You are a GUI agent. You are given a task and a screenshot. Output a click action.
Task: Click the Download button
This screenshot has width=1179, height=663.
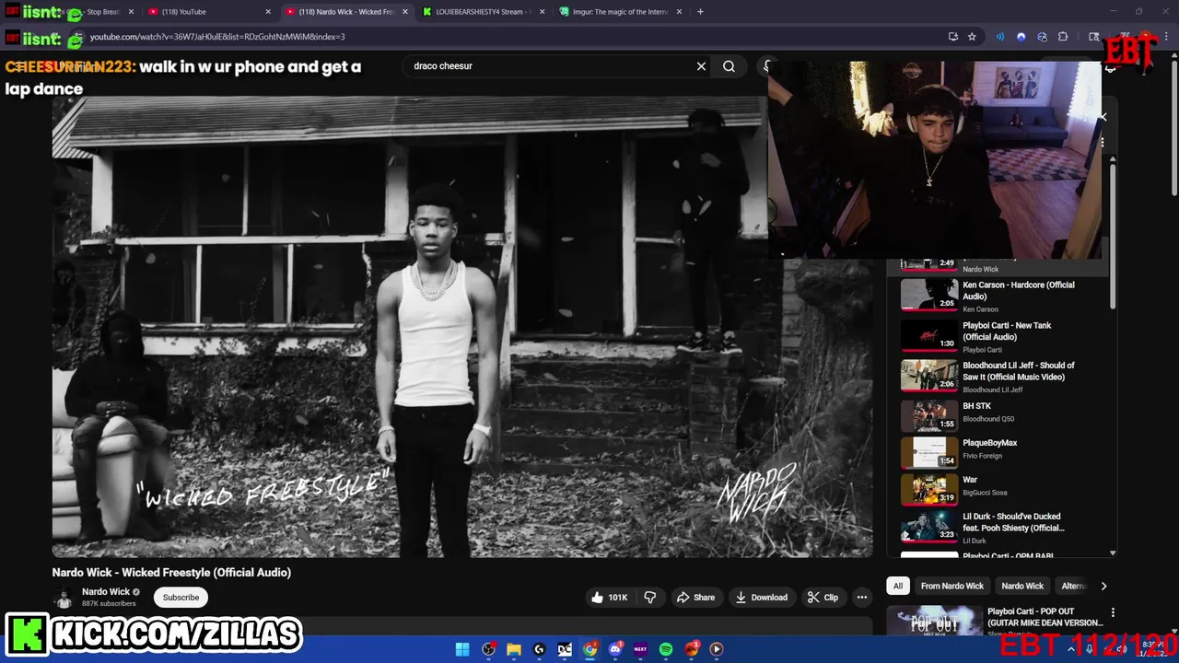pos(761,598)
